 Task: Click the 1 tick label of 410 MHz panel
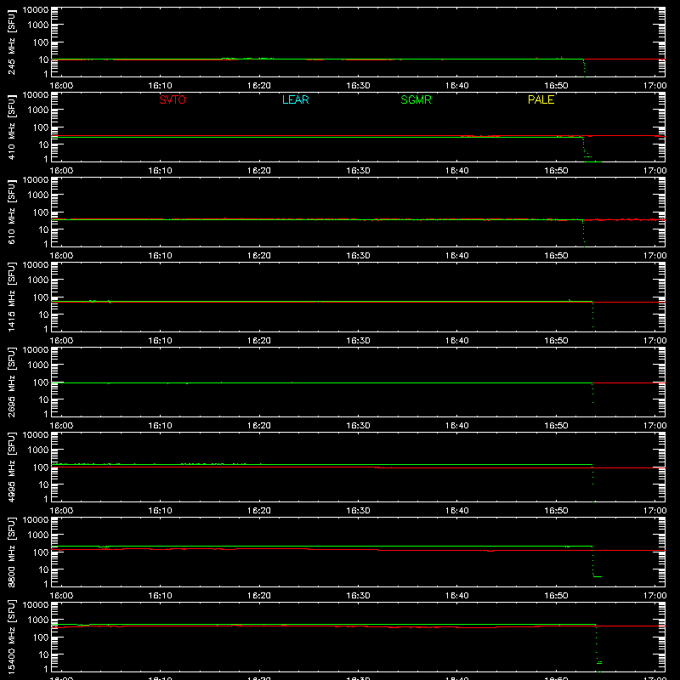(x=46, y=159)
